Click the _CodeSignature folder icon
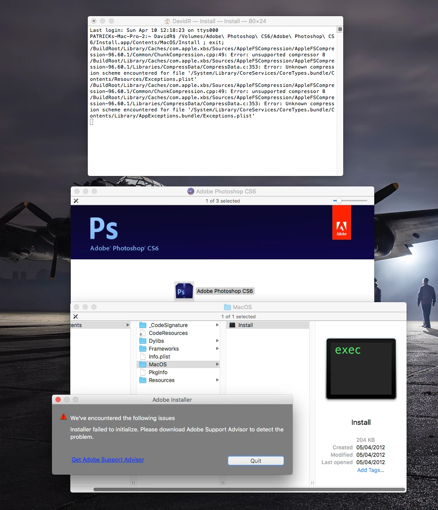This screenshot has width=438, height=510. pyautogui.click(x=142, y=325)
